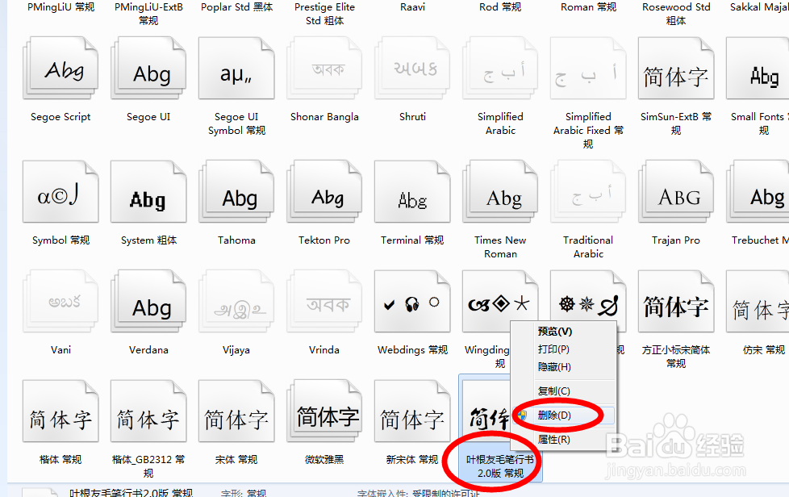This screenshot has height=497, width=789.
Task: Choose 隐藏(H) from the context menu
Action: 564,367
